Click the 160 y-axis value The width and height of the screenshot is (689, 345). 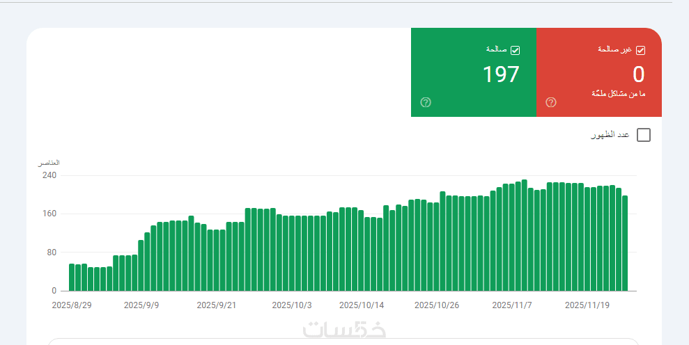[49, 214]
